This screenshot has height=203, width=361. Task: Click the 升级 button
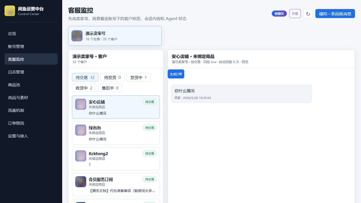pyautogui.click(x=295, y=14)
